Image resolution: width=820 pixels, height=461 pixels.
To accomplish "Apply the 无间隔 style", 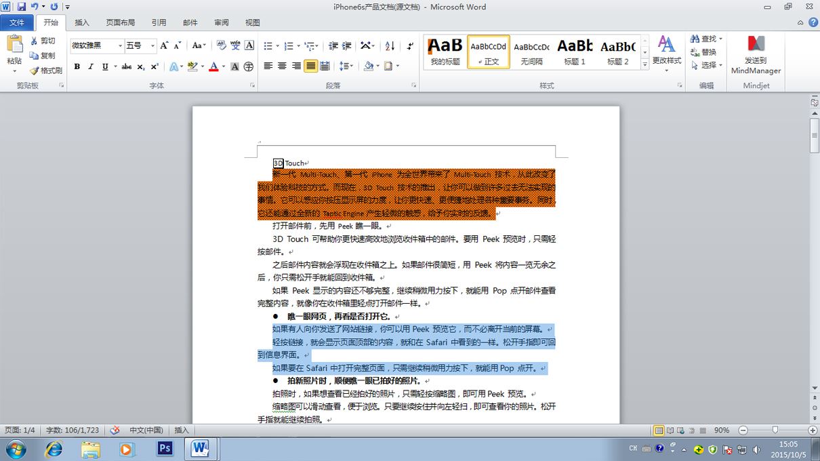I will click(x=531, y=52).
